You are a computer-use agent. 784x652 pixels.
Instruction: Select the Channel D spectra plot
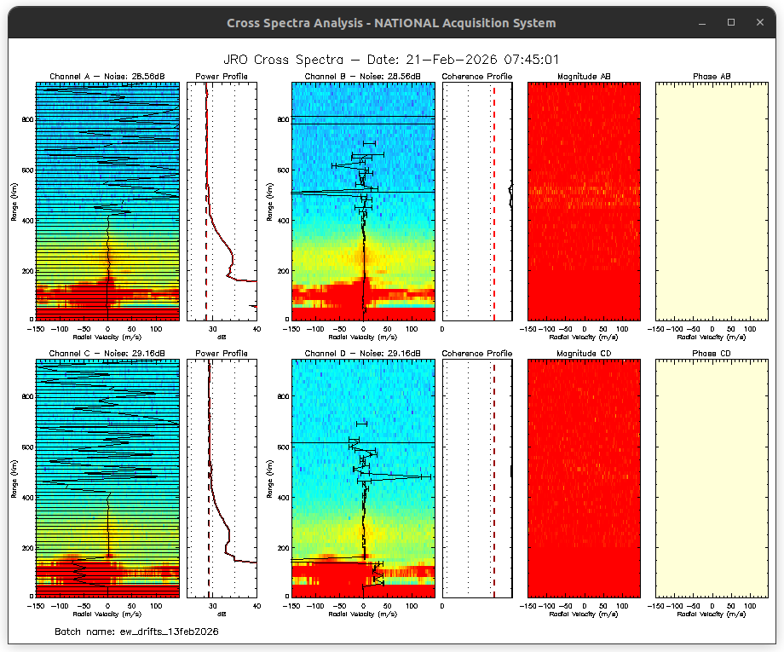[363, 477]
